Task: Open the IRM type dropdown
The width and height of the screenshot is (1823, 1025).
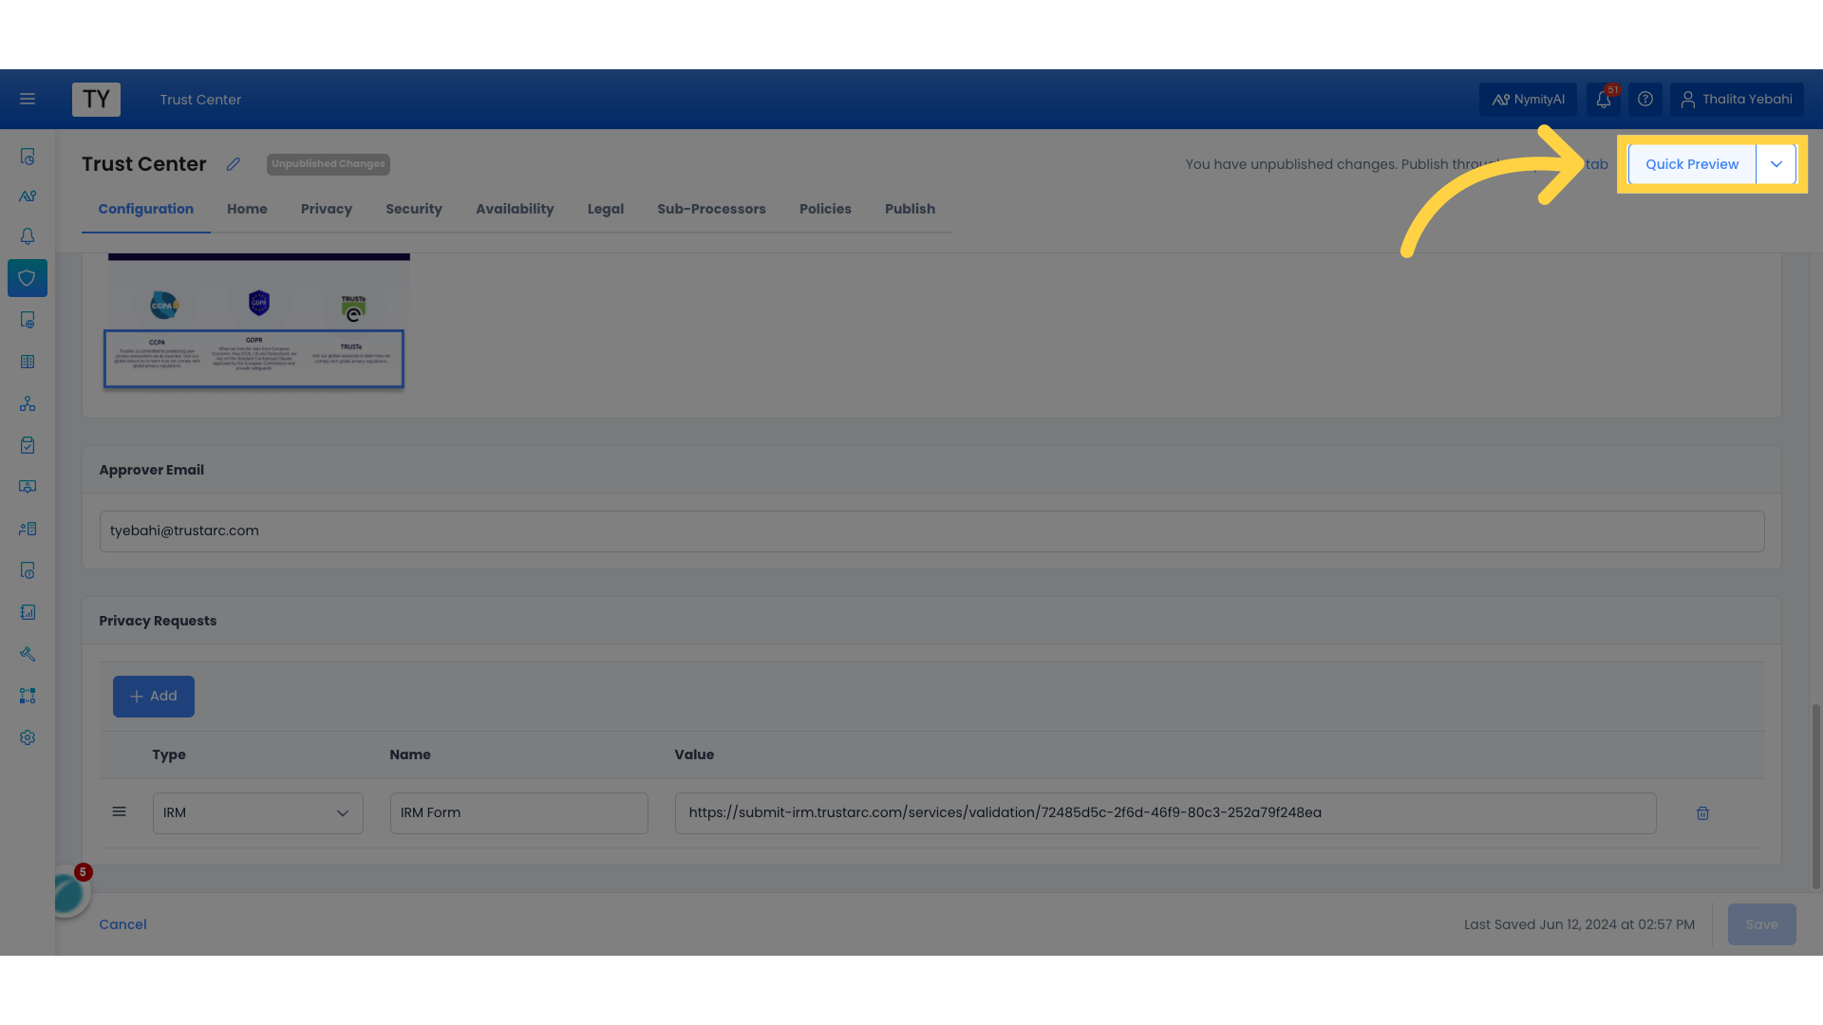Action: click(x=258, y=813)
